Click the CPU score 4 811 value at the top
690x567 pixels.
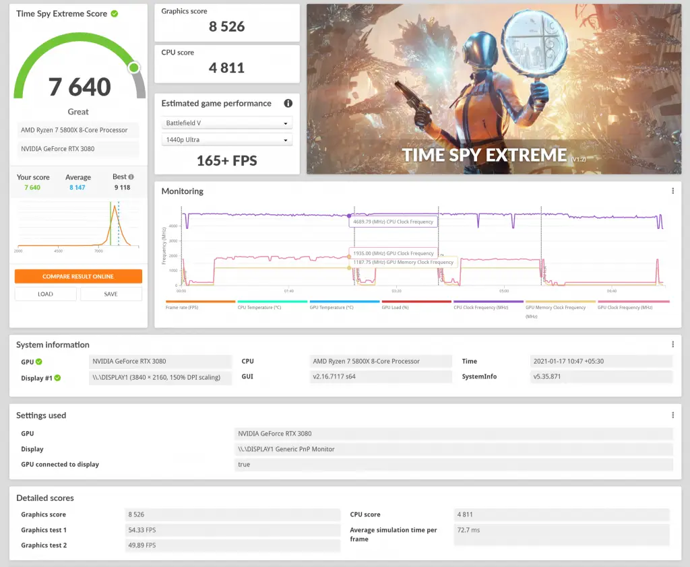tap(226, 68)
